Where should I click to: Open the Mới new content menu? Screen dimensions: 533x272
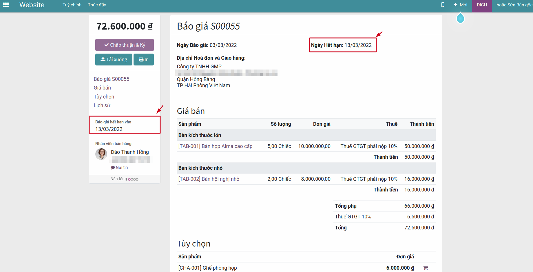click(x=460, y=5)
